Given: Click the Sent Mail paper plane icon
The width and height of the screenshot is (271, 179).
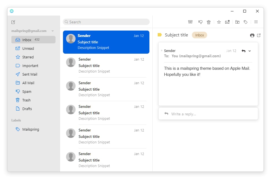Looking at the screenshot, I should [x=17, y=74].
